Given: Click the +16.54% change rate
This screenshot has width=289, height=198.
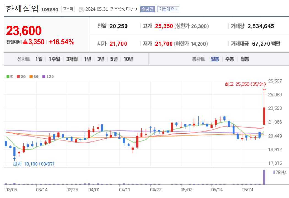Looking at the screenshot, I should [61, 42].
